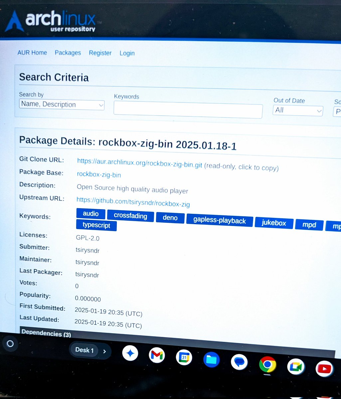This screenshot has height=399, width=341.
Task: Expand the Search by dropdown
Action: coord(62,104)
